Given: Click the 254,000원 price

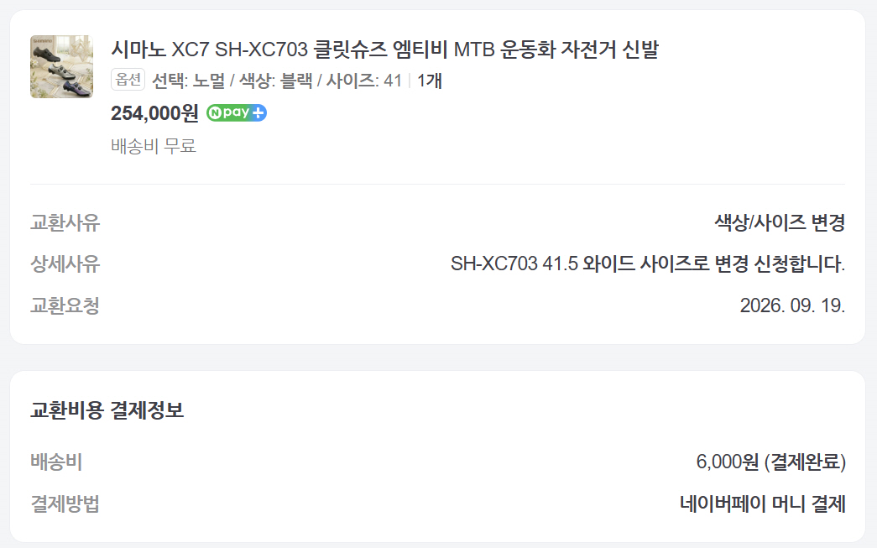Looking at the screenshot, I should [154, 113].
